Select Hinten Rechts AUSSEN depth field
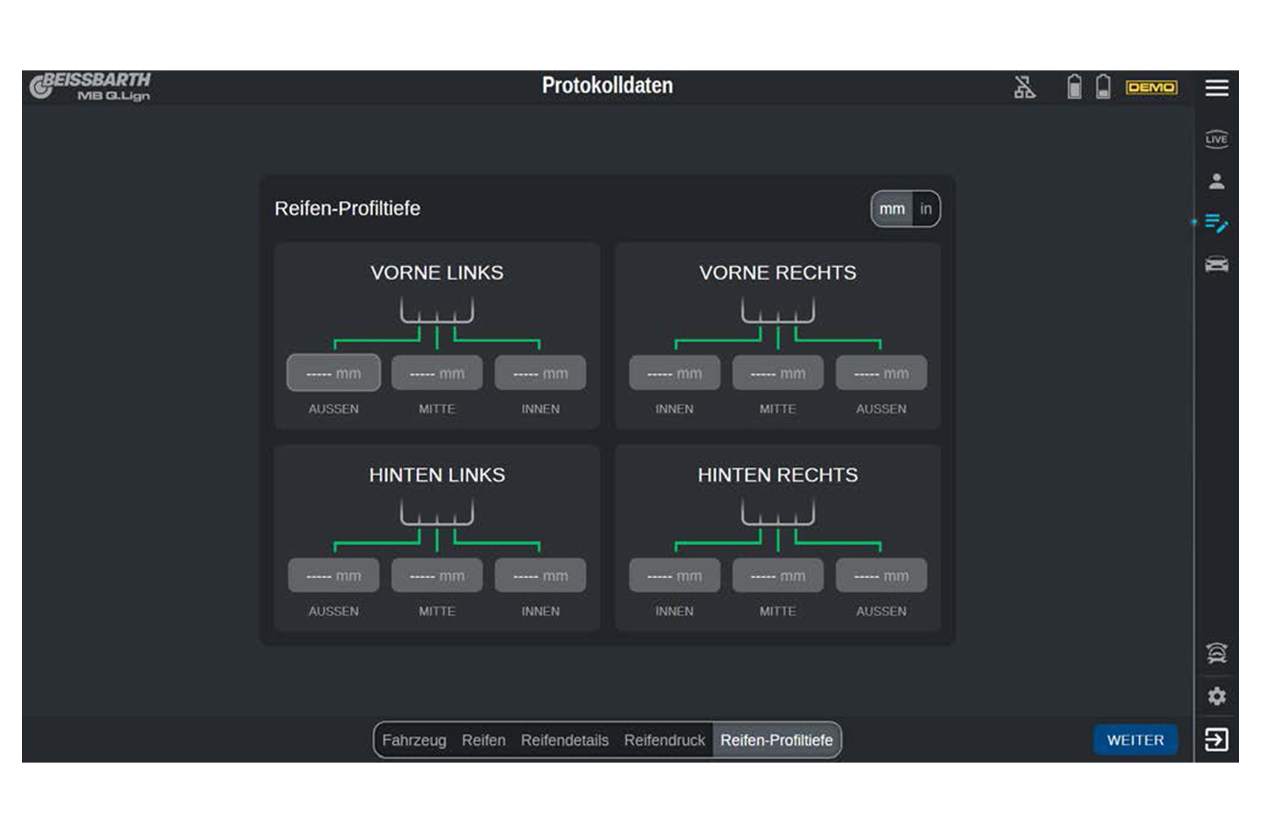1261x833 pixels. (881, 576)
